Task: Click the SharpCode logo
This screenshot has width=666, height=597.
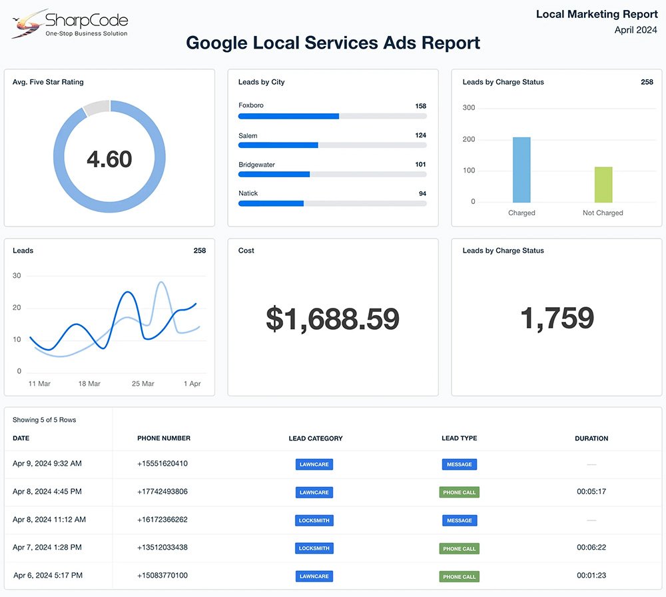Action: click(69, 24)
